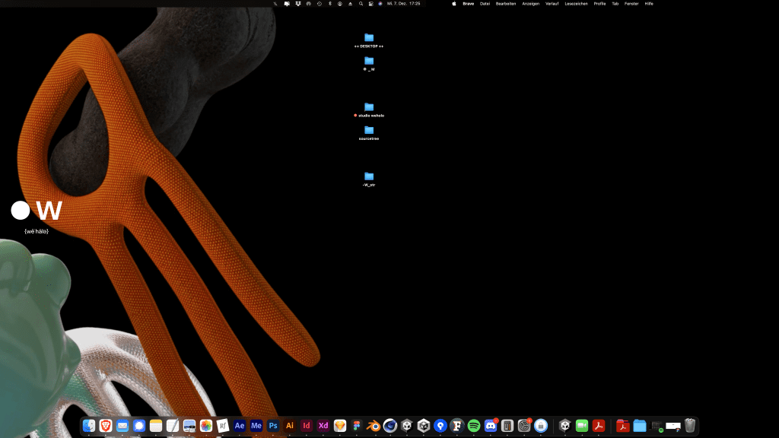
Task: Open Adobe Media Encoder from the dock
Action: click(256, 426)
